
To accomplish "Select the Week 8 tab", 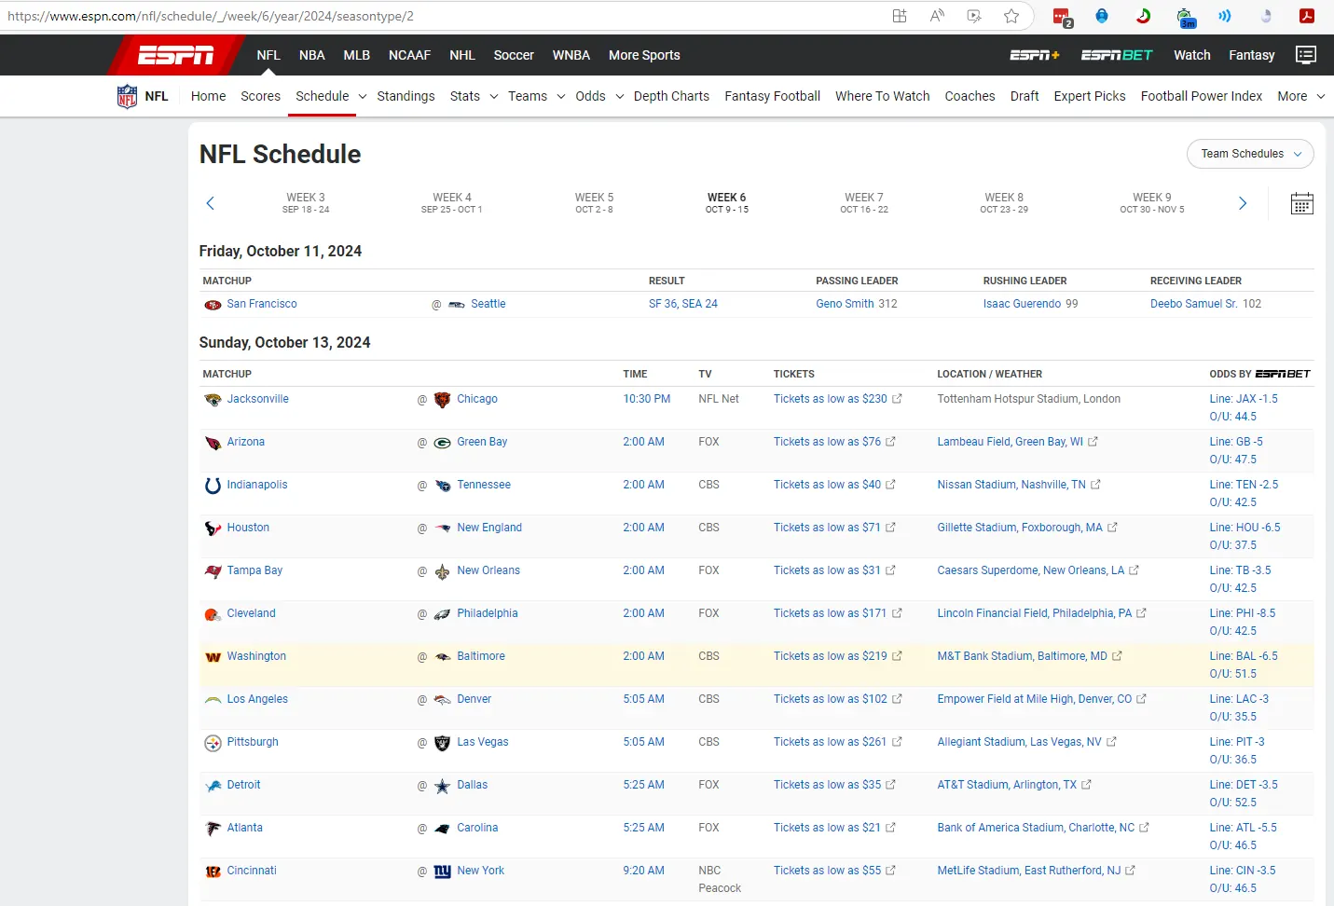I will 1003,203.
